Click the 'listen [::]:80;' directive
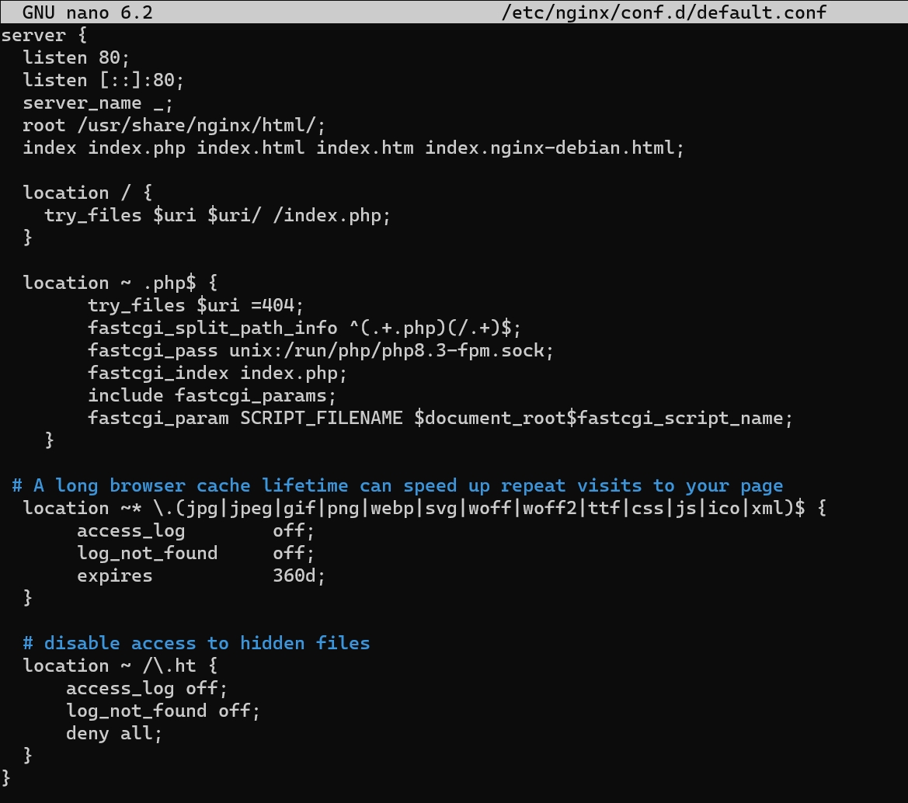908x803 pixels. click(x=103, y=80)
